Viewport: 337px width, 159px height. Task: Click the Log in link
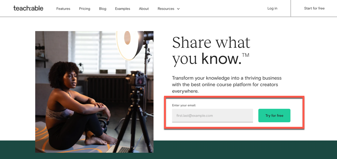(272, 8)
